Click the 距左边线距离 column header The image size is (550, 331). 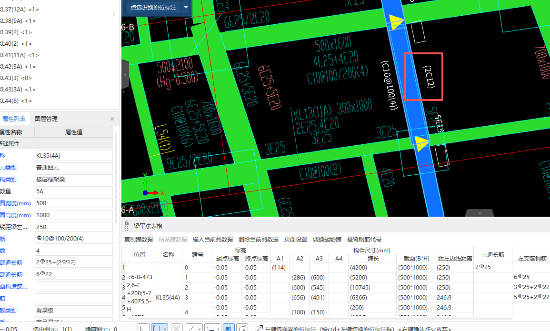pyautogui.click(x=455, y=259)
